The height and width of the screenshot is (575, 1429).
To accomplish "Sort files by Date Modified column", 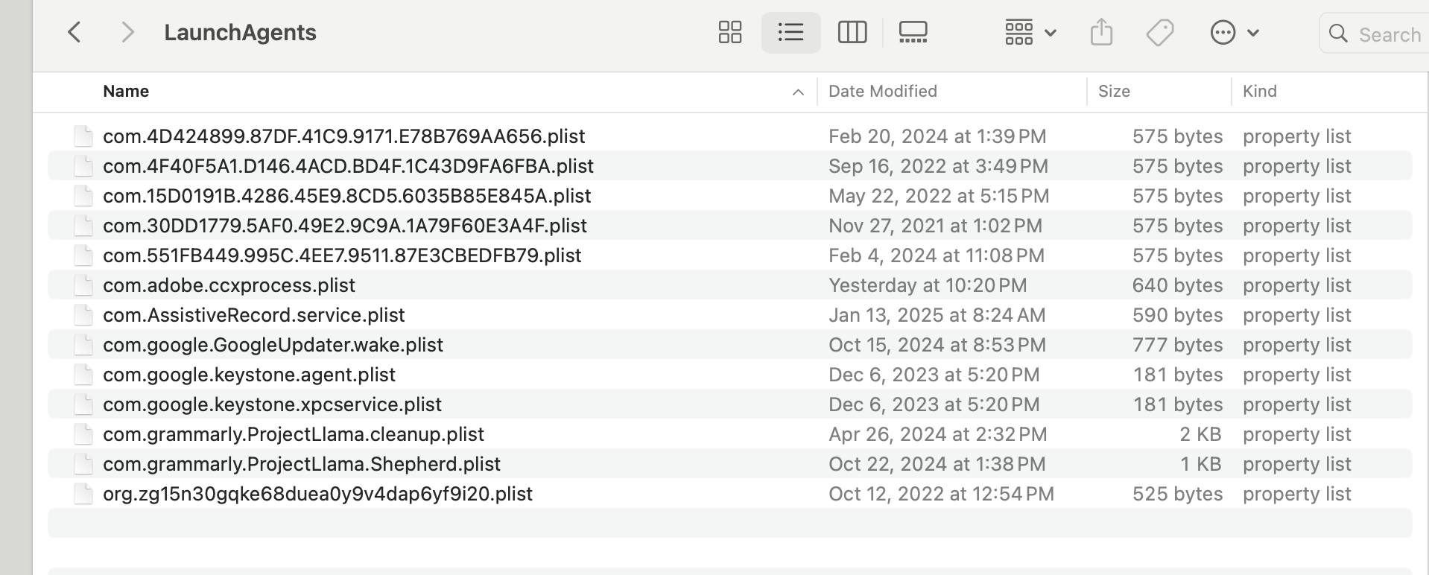I will click(883, 92).
